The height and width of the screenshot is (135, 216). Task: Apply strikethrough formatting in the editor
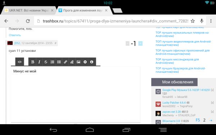point(46,62)
